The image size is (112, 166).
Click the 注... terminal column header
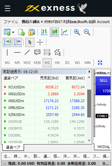click(x=7, y=156)
